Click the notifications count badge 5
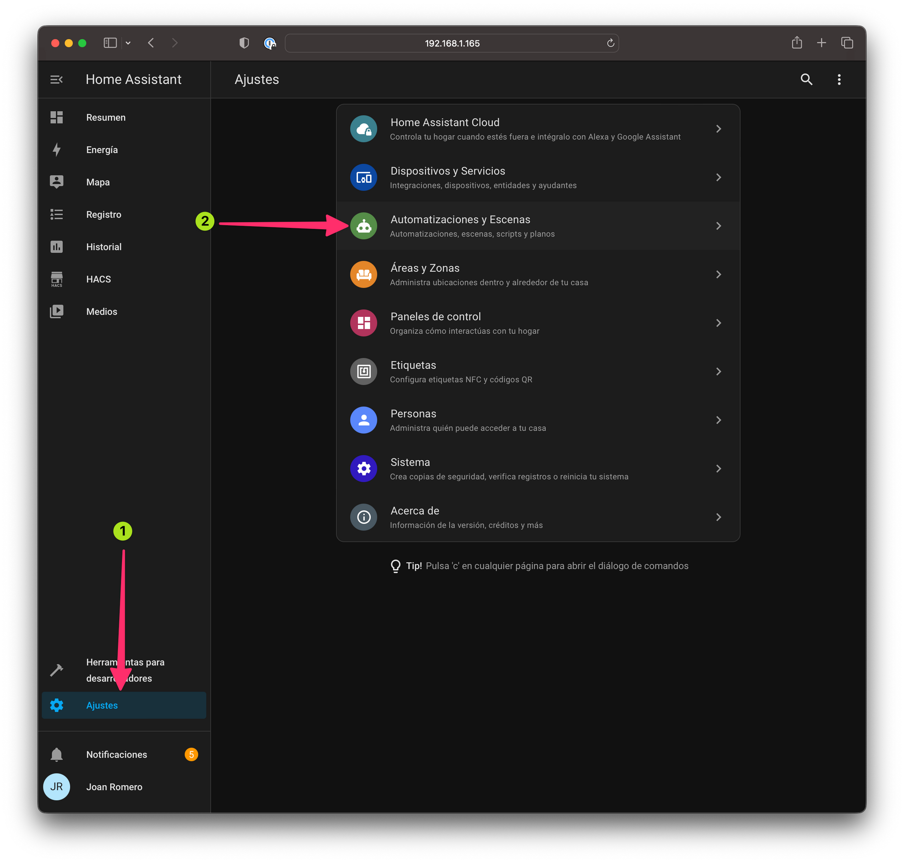This screenshot has width=904, height=863. [191, 755]
